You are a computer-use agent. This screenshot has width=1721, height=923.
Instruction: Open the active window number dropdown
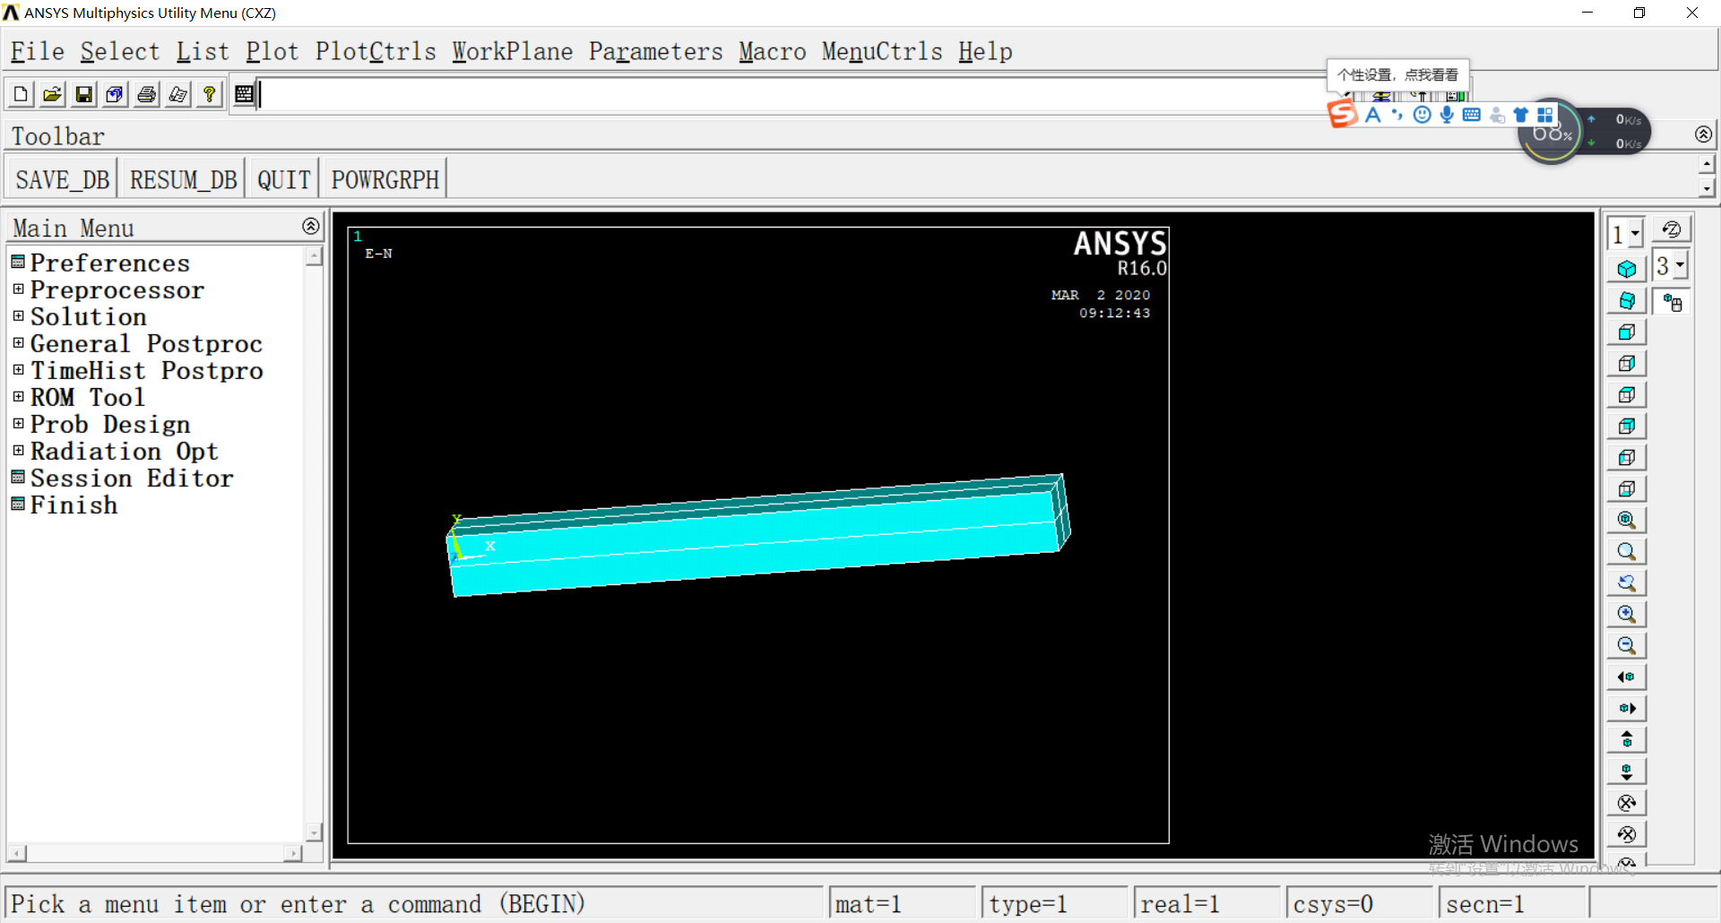pos(1635,232)
